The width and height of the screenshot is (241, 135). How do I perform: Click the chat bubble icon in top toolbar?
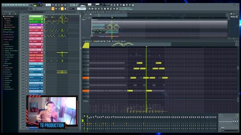[x=130, y=5]
